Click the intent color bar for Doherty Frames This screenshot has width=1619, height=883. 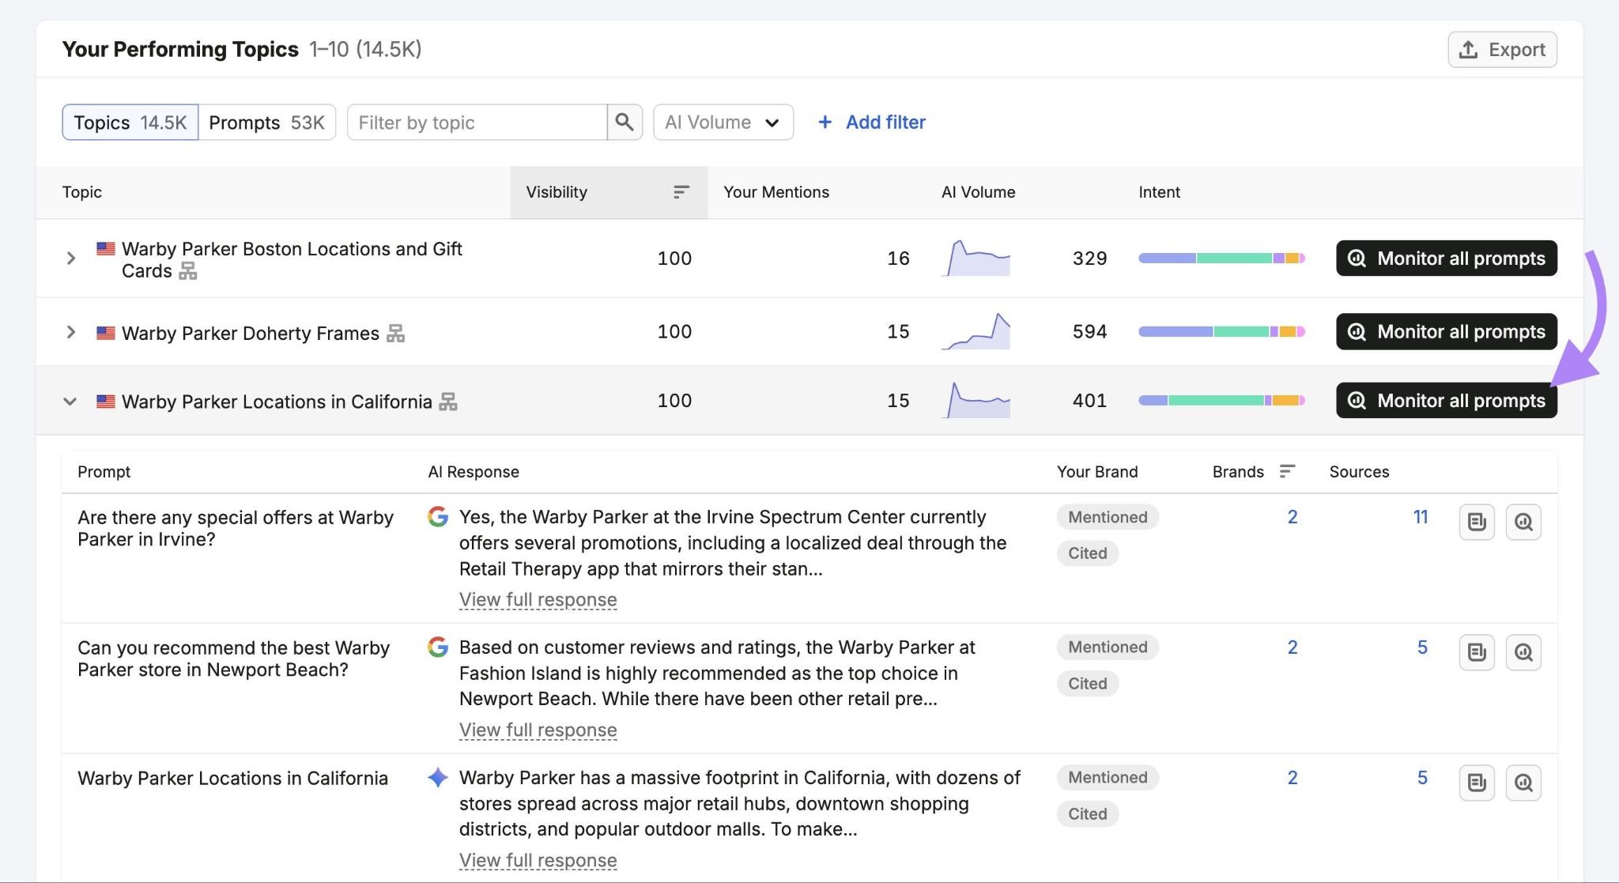pyautogui.click(x=1221, y=332)
